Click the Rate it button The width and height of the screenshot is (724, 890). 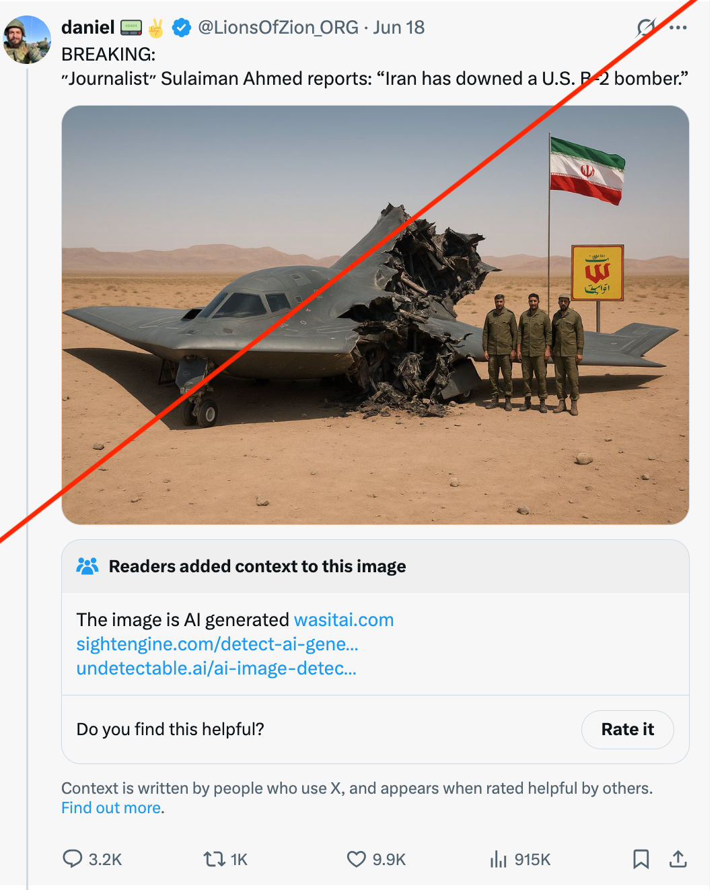point(627,730)
